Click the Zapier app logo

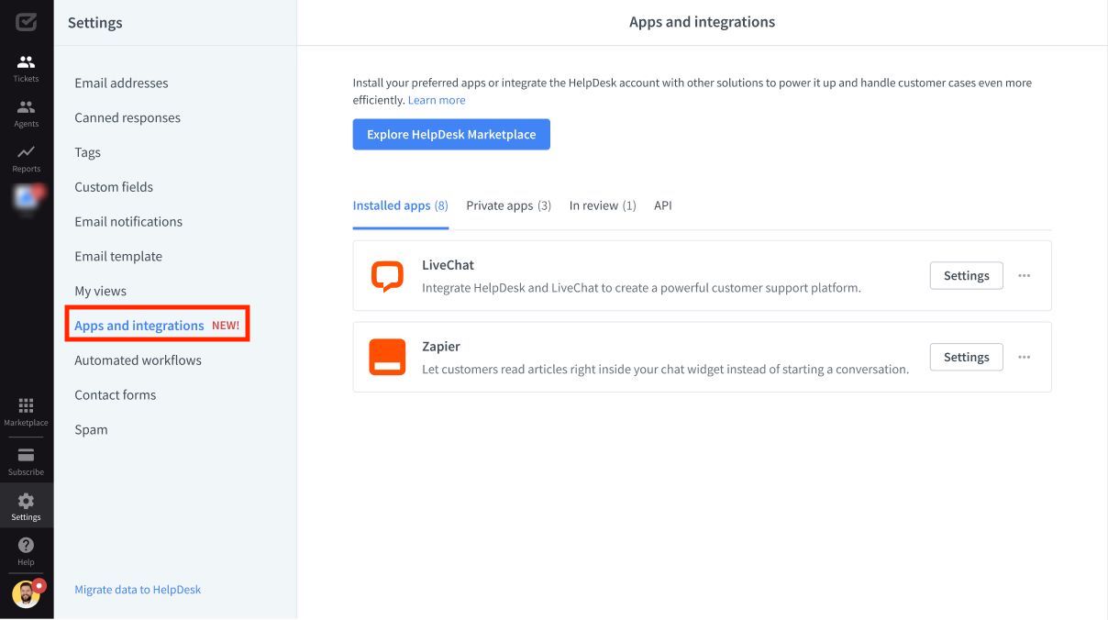[x=387, y=357]
